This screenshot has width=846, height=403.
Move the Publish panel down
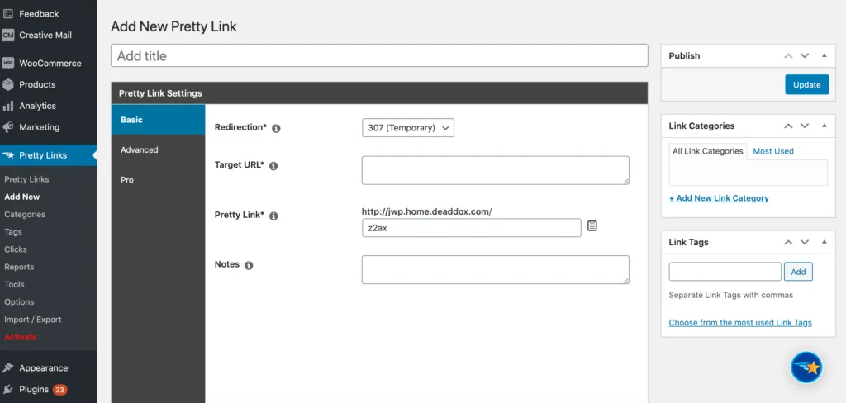805,55
